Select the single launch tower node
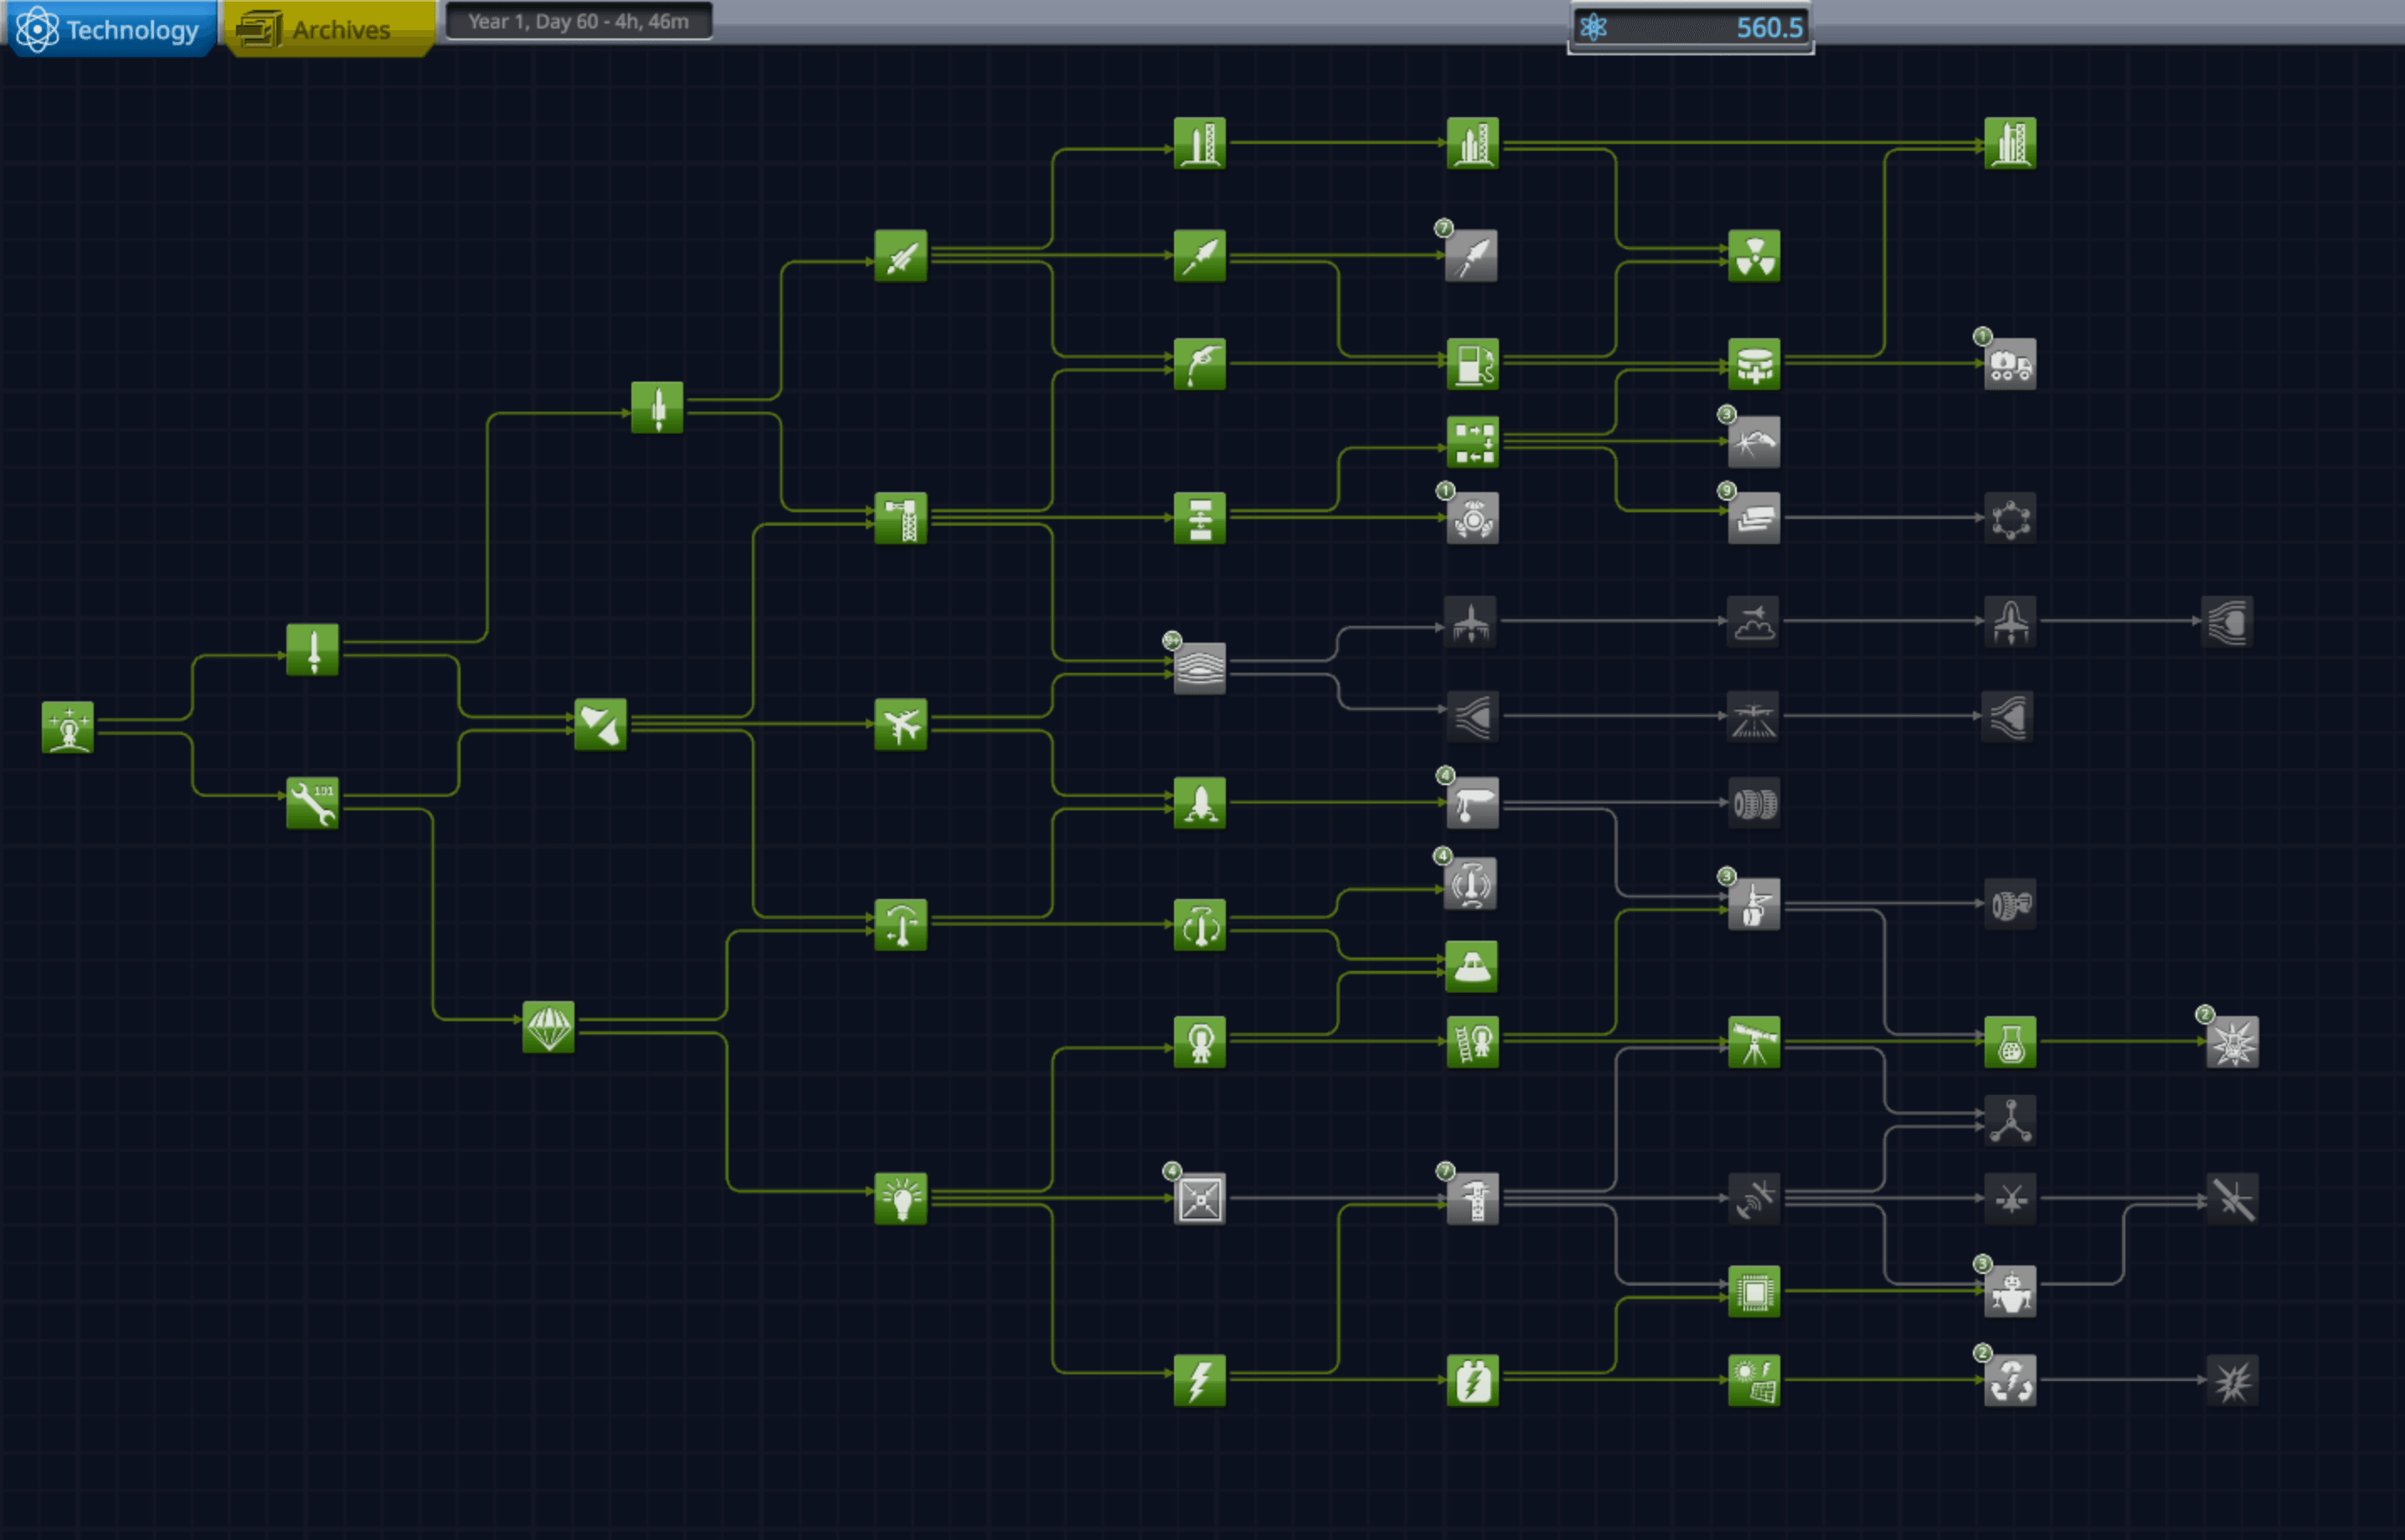This screenshot has height=1540, width=2405. 1199,143
